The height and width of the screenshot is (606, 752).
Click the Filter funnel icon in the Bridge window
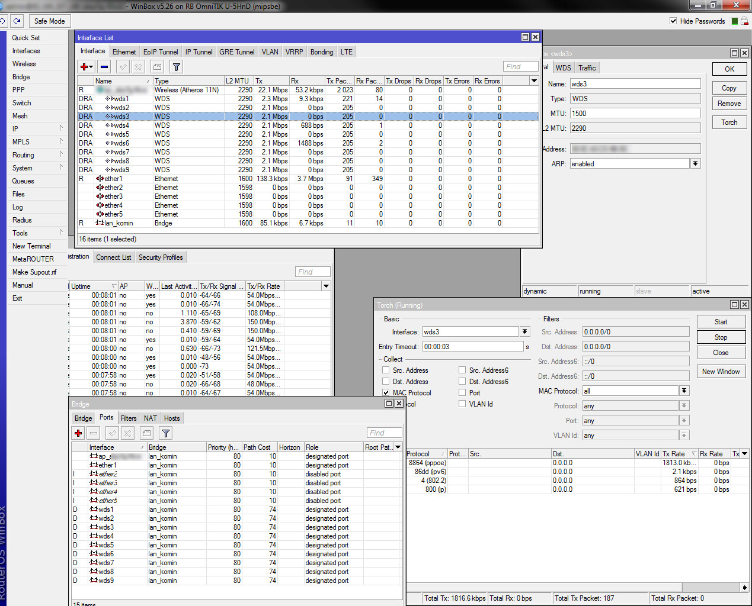pos(165,433)
